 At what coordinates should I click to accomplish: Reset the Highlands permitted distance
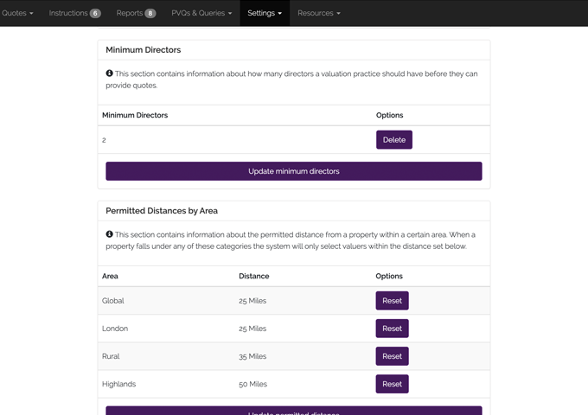coord(392,384)
